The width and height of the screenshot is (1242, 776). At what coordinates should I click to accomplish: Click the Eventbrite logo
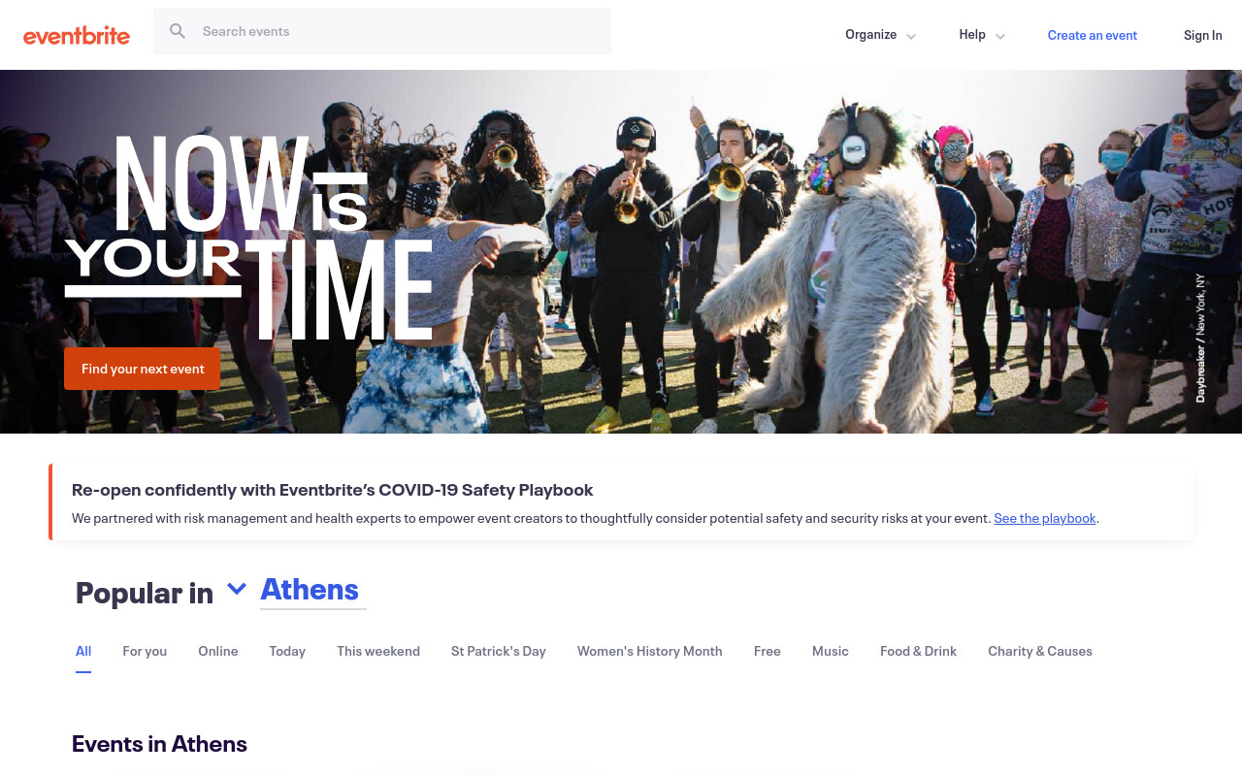click(x=77, y=36)
